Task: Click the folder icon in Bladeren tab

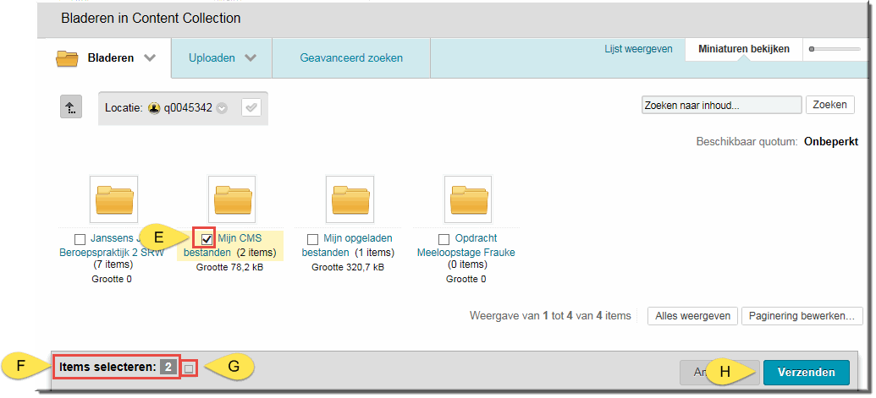Action: click(x=67, y=58)
